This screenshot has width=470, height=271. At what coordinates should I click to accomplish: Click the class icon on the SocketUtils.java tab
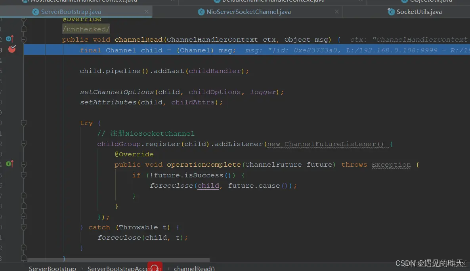pyautogui.click(x=391, y=12)
